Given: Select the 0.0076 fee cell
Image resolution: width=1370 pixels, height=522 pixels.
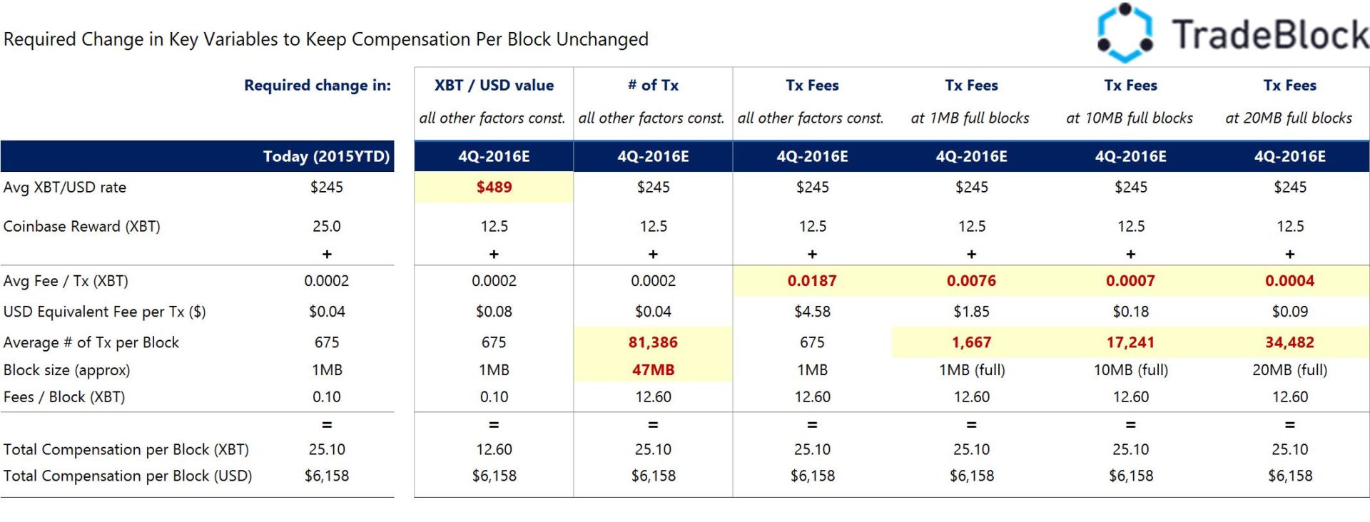Looking at the screenshot, I should tap(971, 281).
